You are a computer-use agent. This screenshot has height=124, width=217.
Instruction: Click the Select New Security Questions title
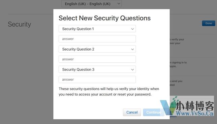coord(104,18)
